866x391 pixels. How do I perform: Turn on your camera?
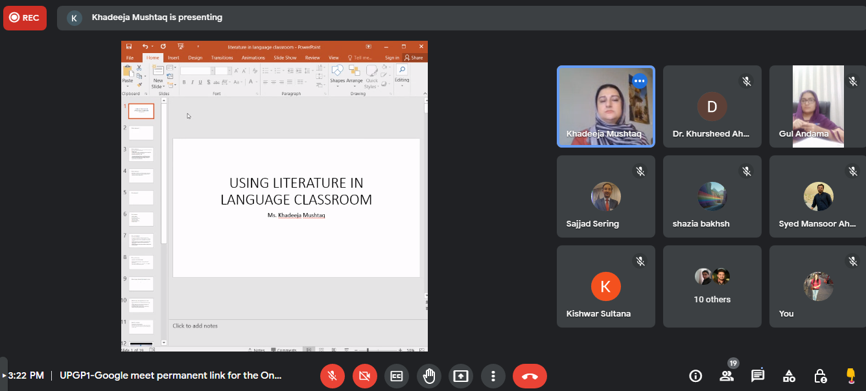[x=364, y=376]
